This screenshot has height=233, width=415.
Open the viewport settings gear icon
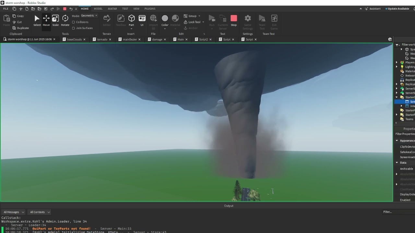pyautogui.click(x=390, y=39)
